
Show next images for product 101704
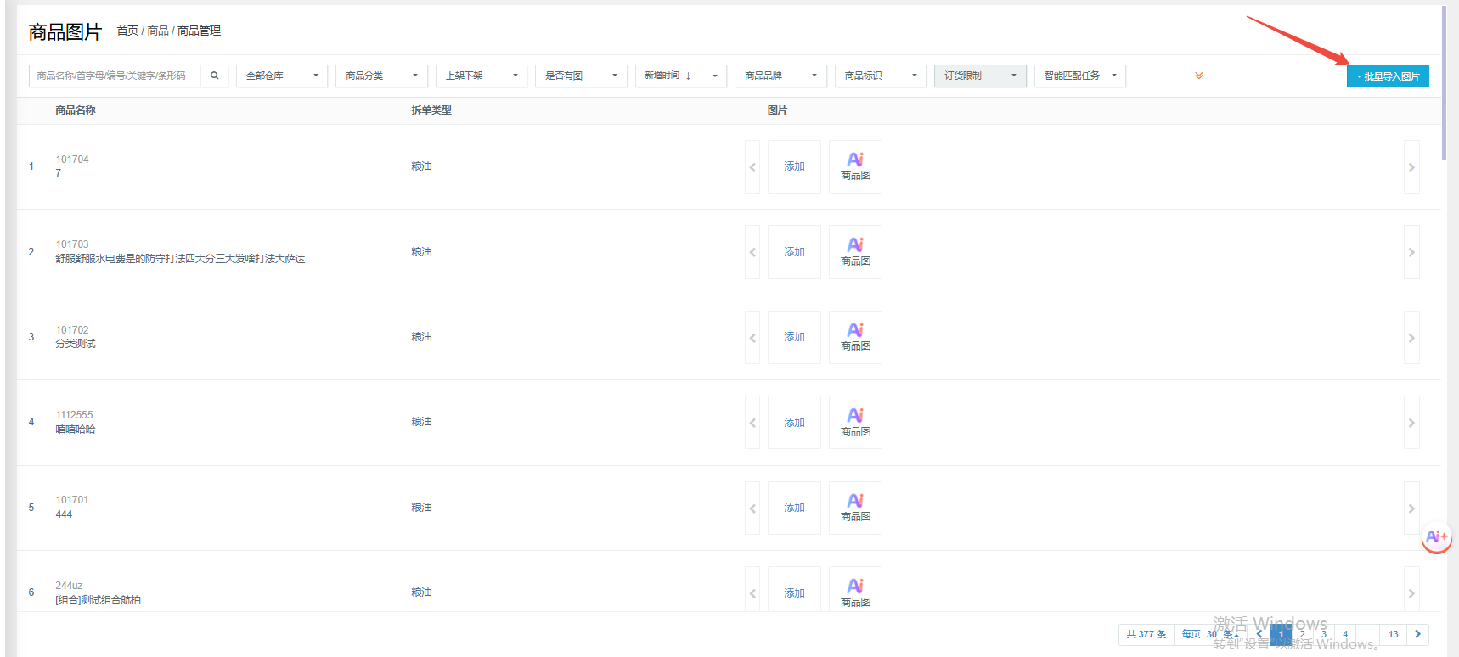[x=1411, y=166]
